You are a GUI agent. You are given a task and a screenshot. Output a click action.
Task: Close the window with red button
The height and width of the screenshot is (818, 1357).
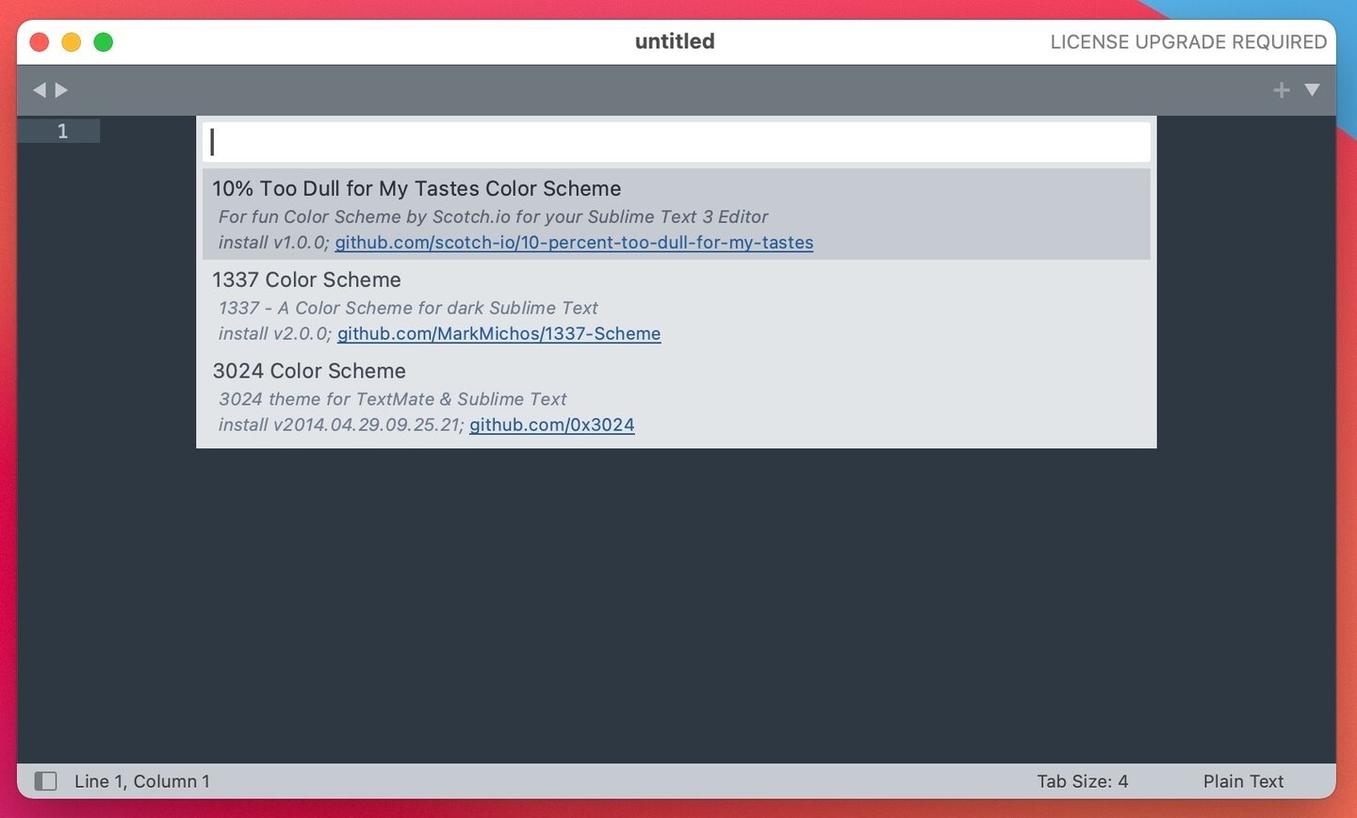[x=40, y=42]
